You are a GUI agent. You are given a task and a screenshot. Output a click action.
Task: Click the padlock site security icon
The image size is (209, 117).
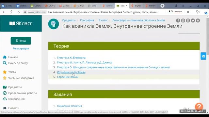pyautogui.click(x=25, y=12)
